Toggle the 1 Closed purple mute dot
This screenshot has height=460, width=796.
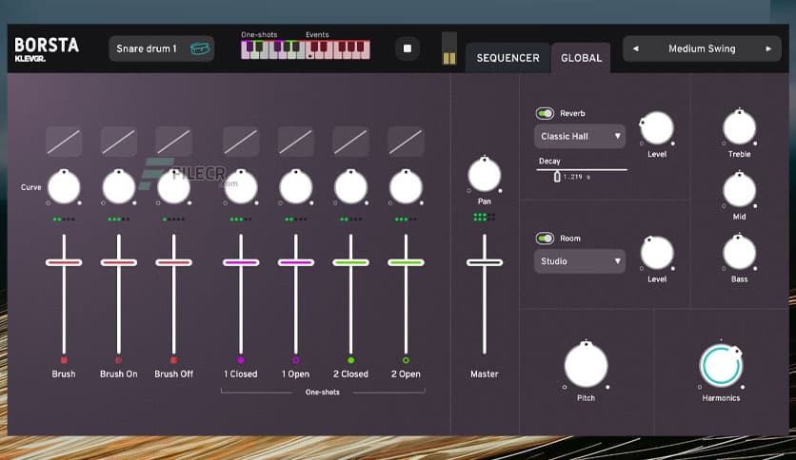pos(241,360)
